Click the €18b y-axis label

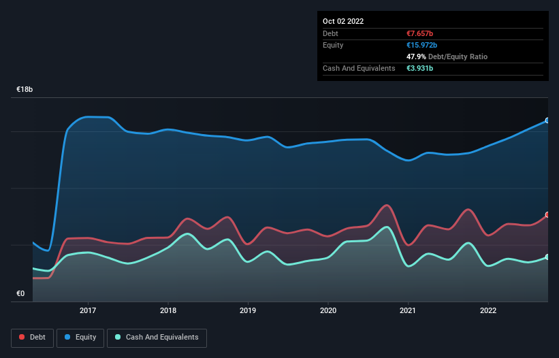pyautogui.click(x=25, y=89)
